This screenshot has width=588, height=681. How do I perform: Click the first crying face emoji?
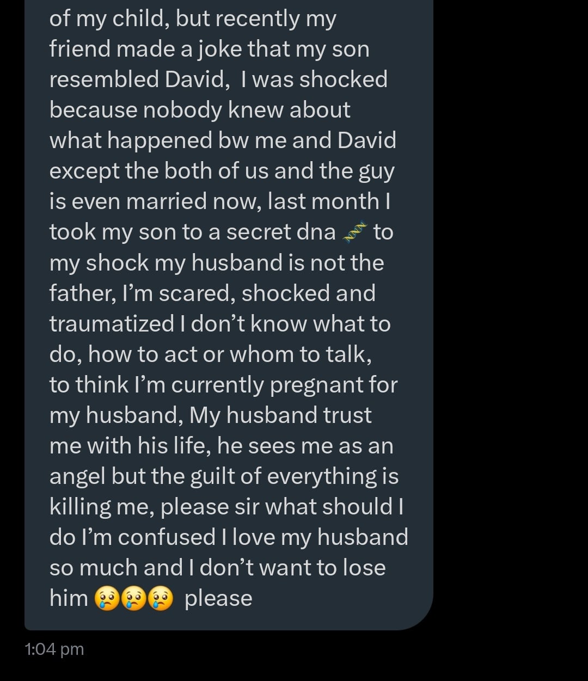pyautogui.click(x=107, y=599)
